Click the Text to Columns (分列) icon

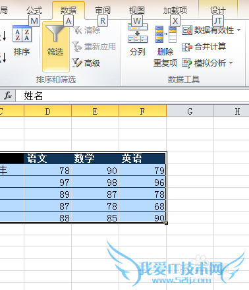tap(138, 33)
